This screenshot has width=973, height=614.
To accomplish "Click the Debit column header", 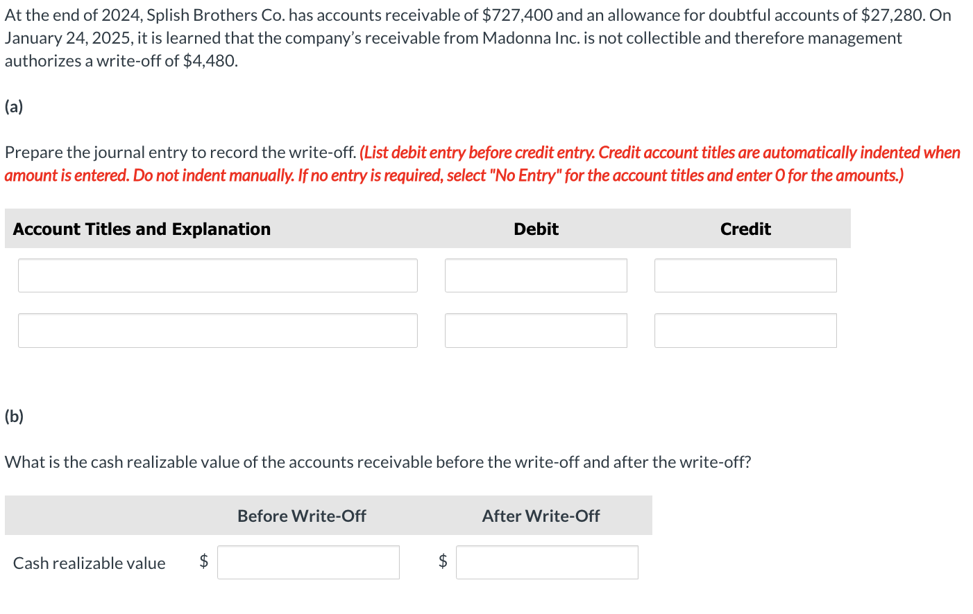I will [535, 229].
